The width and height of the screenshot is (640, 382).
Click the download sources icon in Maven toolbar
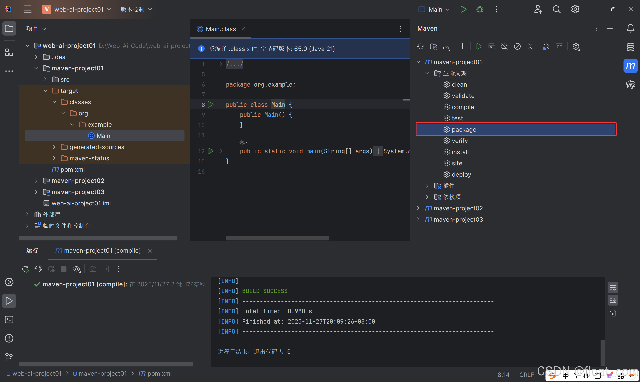(x=446, y=46)
